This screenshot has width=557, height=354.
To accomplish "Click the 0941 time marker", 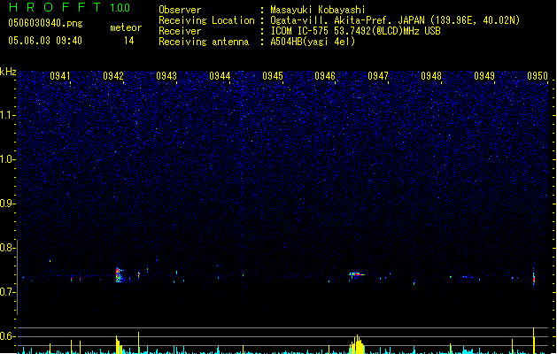I will 60,76.
